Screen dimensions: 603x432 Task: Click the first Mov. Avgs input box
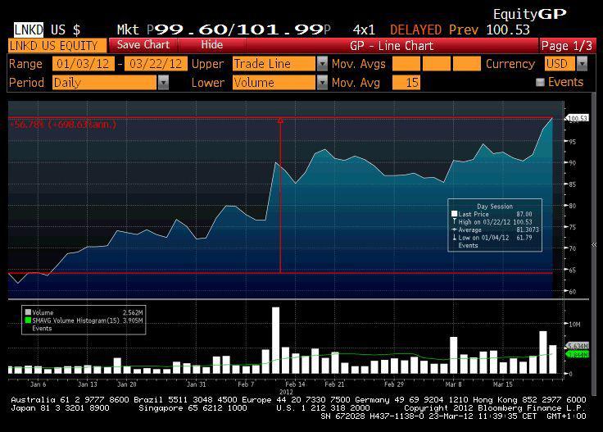(406, 63)
